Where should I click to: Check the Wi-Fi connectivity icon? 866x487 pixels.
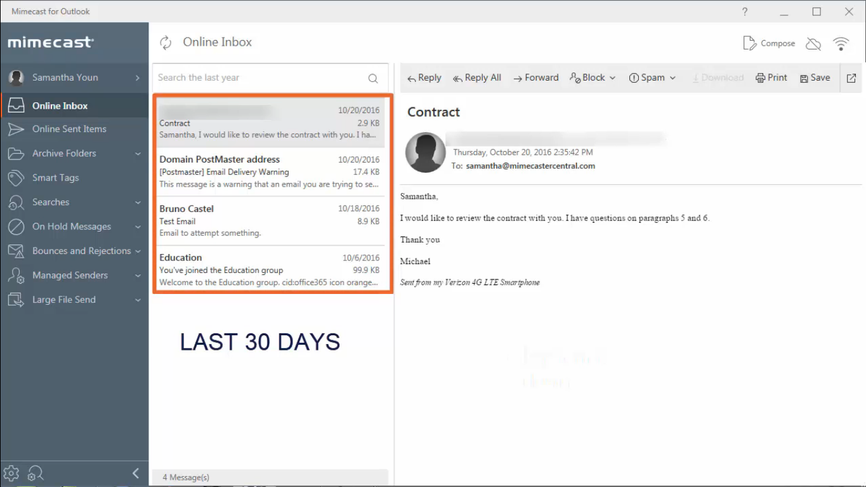click(841, 43)
